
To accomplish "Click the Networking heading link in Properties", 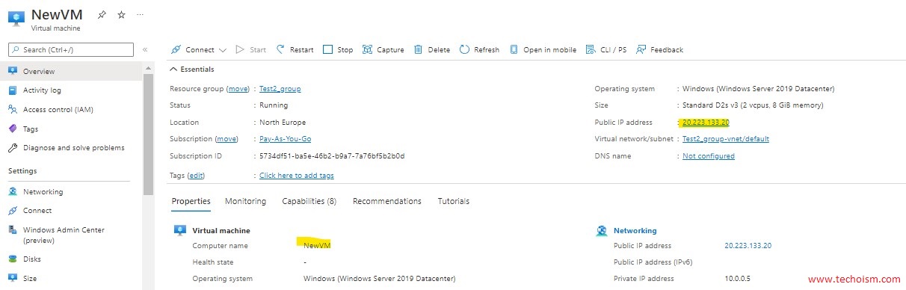I will click(x=635, y=230).
